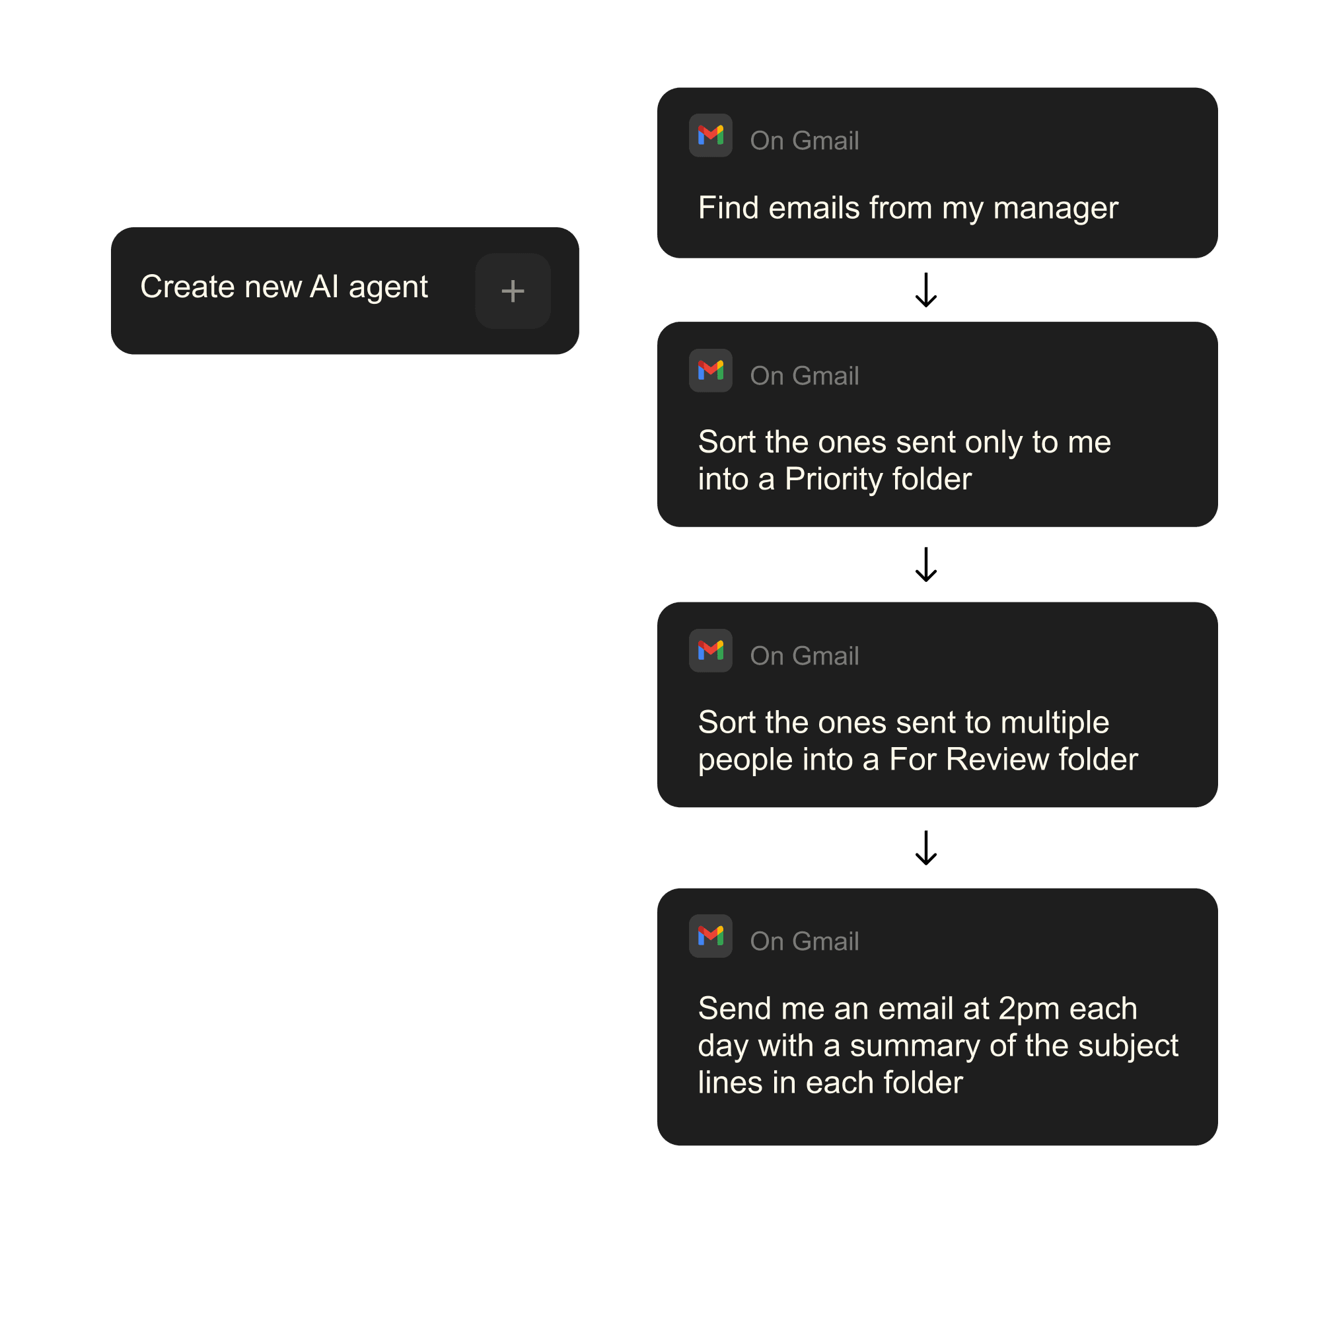
Task: Select the Priority folder sorting step
Action: (x=937, y=424)
